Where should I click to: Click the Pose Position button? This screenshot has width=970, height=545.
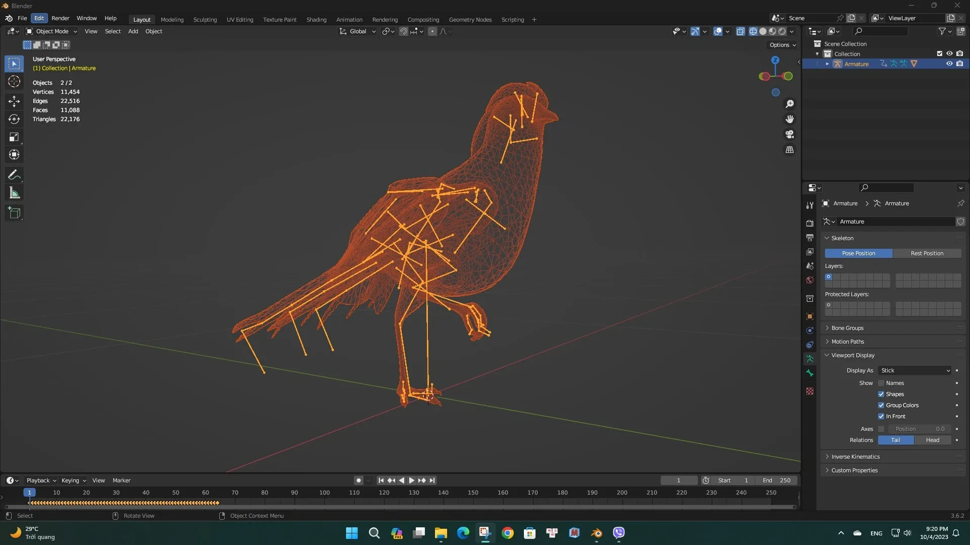tap(858, 253)
